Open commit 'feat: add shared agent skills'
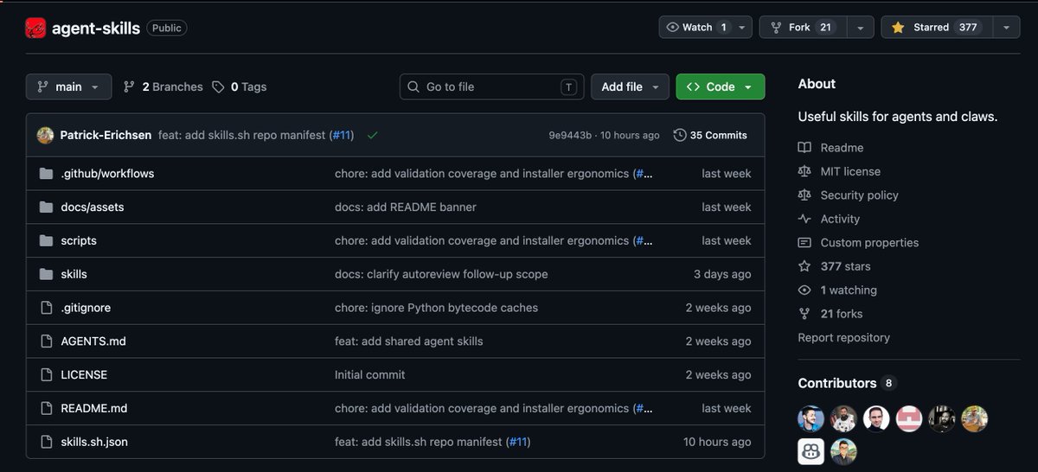This screenshot has width=1038, height=472. [409, 341]
